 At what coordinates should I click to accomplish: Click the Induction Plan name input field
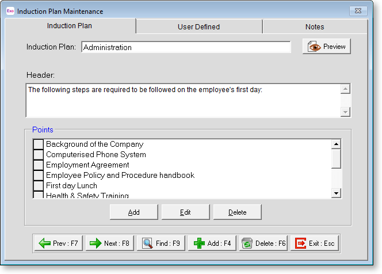pos(186,48)
